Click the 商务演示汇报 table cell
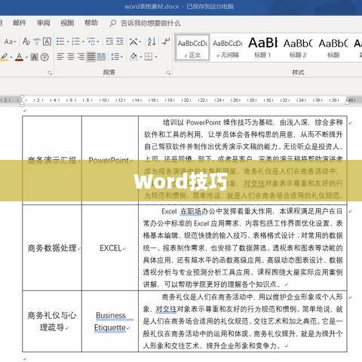The height and width of the screenshot is (362, 362). (52, 160)
